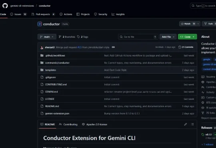Select the README tab in file viewer
The image size is (216, 148).
[48, 124]
